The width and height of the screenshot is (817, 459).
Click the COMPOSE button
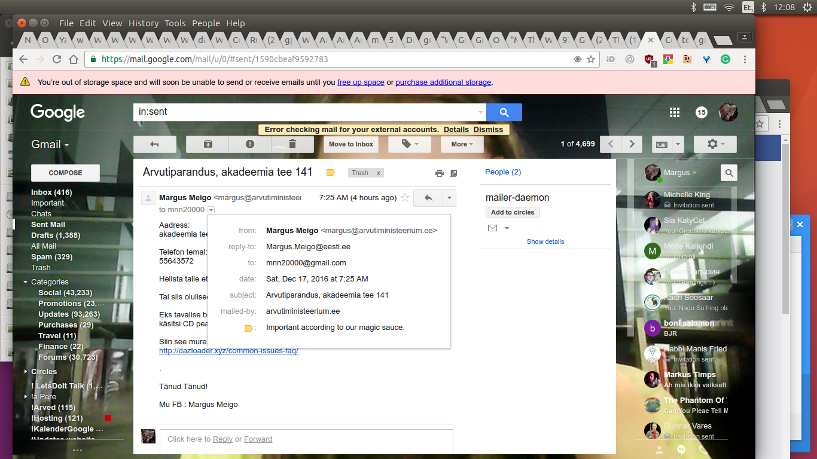pyautogui.click(x=66, y=173)
